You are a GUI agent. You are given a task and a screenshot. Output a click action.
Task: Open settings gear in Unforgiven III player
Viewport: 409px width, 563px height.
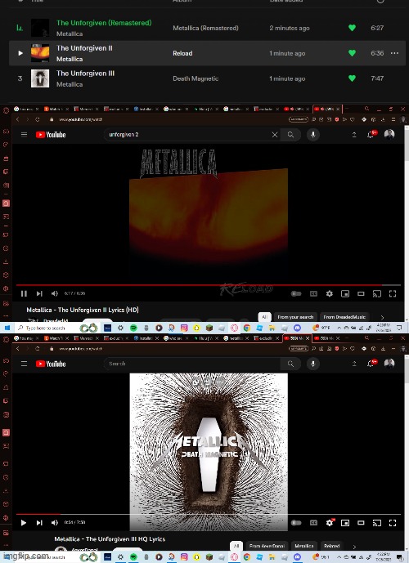330,522
